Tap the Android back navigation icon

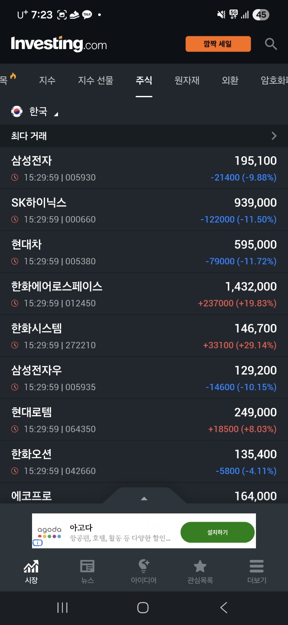pyautogui.click(x=224, y=608)
